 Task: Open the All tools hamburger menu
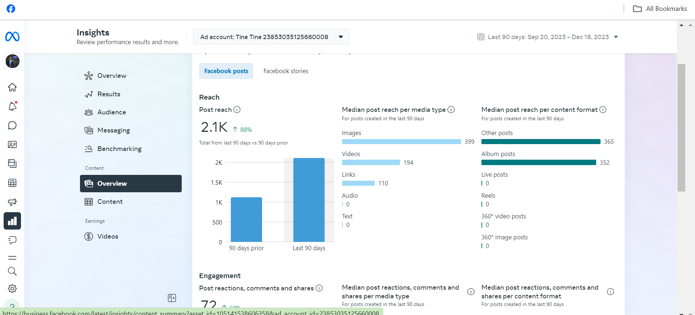[x=12, y=258]
